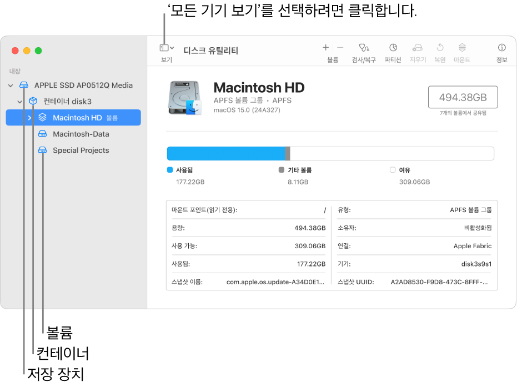Run 검사/복구 first aid
The image size is (517, 387).
point(364,48)
